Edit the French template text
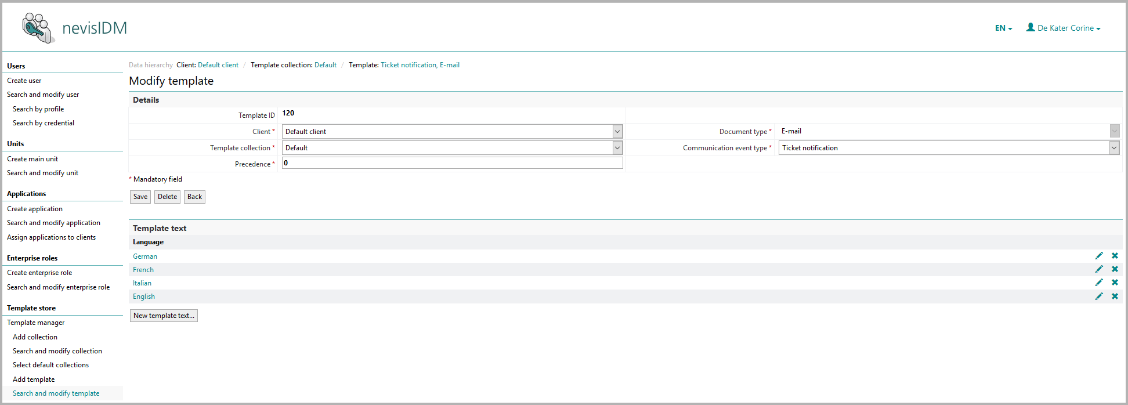The image size is (1128, 405). pyautogui.click(x=1098, y=269)
